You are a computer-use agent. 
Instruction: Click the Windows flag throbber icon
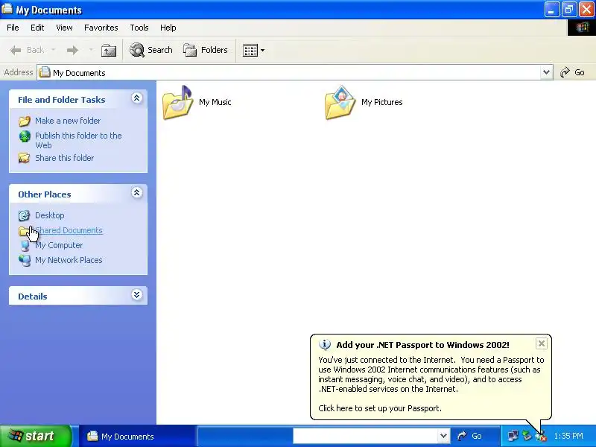pyautogui.click(x=582, y=28)
